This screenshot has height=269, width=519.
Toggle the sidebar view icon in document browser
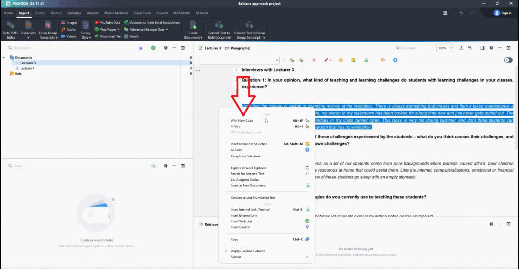pyautogui.click(x=483, y=48)
